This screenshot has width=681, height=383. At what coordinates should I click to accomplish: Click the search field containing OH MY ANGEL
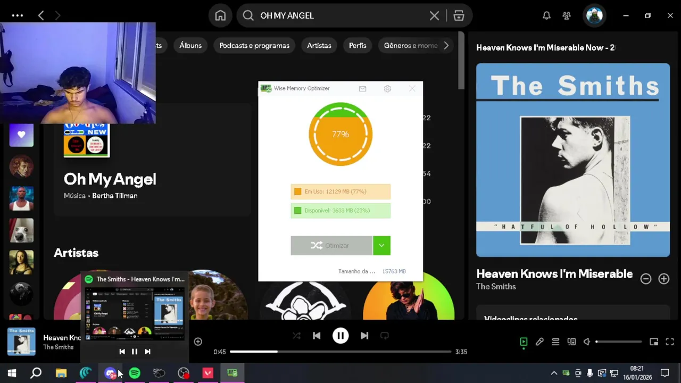pyautogui.click(x=340, y=15)
